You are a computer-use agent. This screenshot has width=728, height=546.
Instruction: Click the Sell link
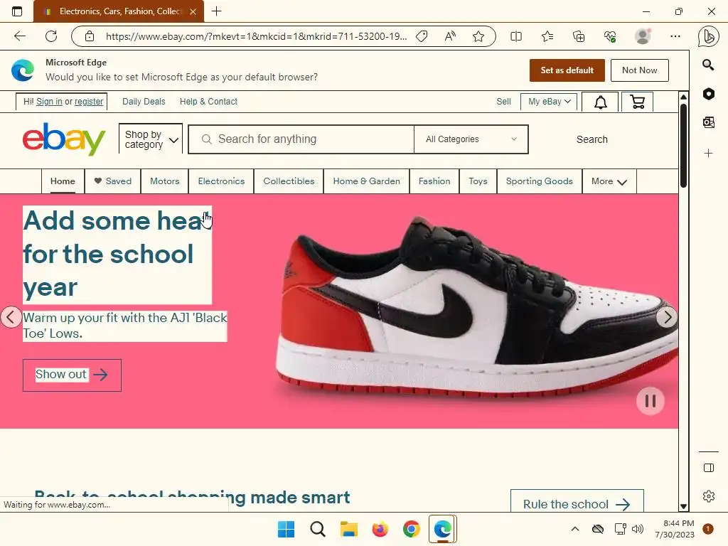(503, 102)
